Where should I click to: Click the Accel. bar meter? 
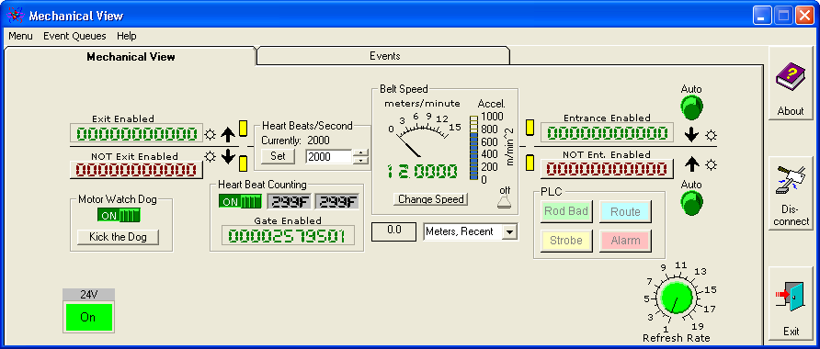tap(473, 148)
